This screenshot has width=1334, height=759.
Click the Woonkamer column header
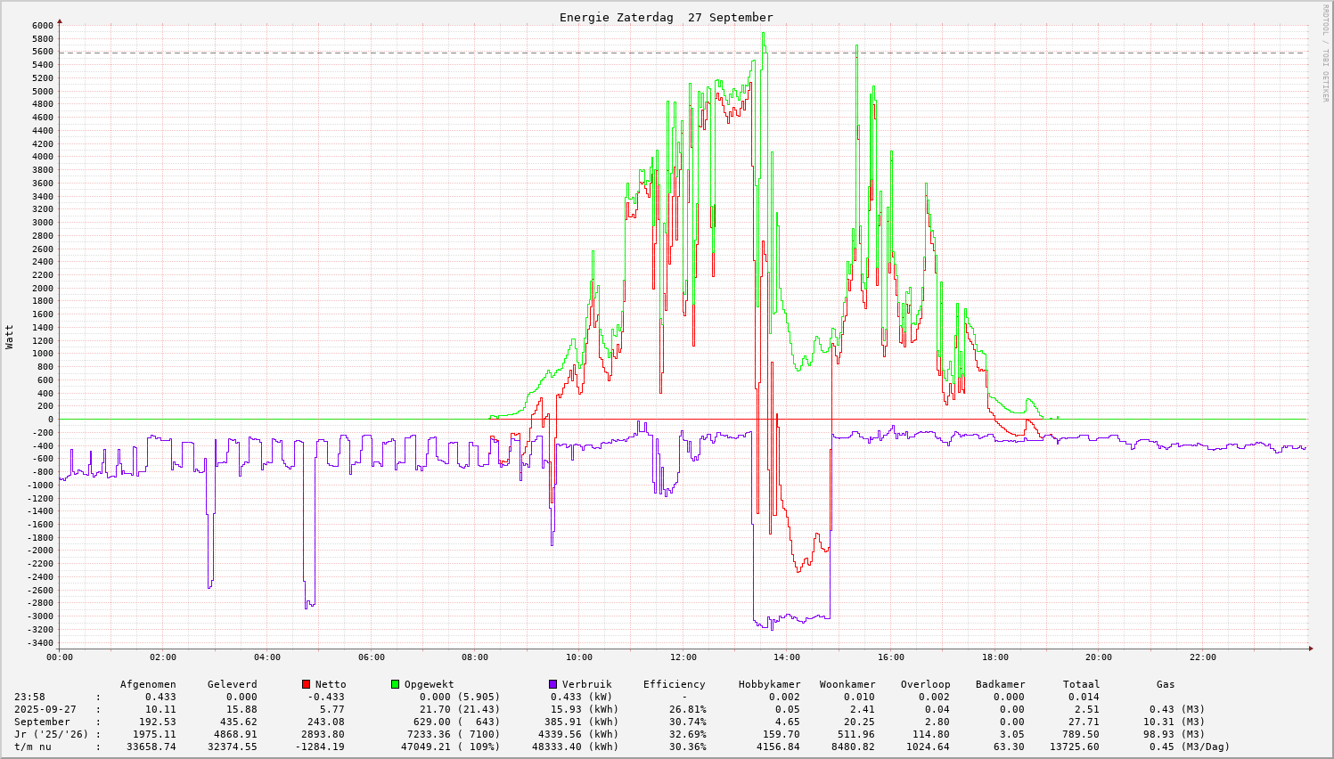pyautogui.click(x=847, y=684)
